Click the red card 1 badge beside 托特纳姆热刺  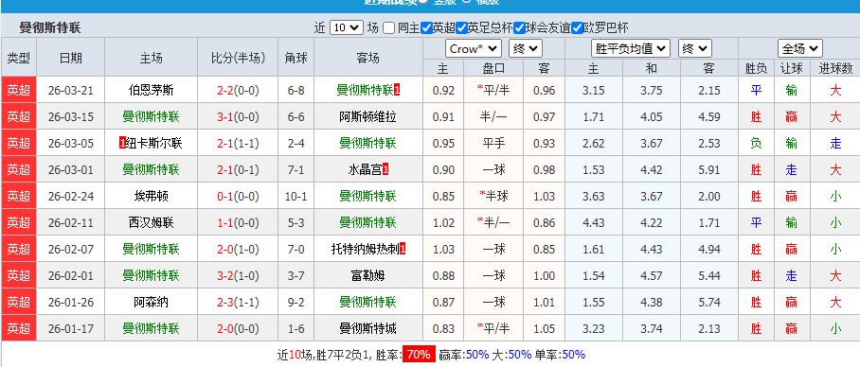tap(403, 249)
